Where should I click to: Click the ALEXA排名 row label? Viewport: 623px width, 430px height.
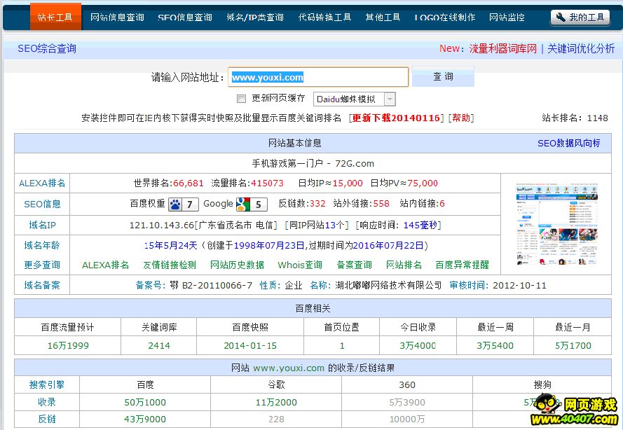coord(42,183)
